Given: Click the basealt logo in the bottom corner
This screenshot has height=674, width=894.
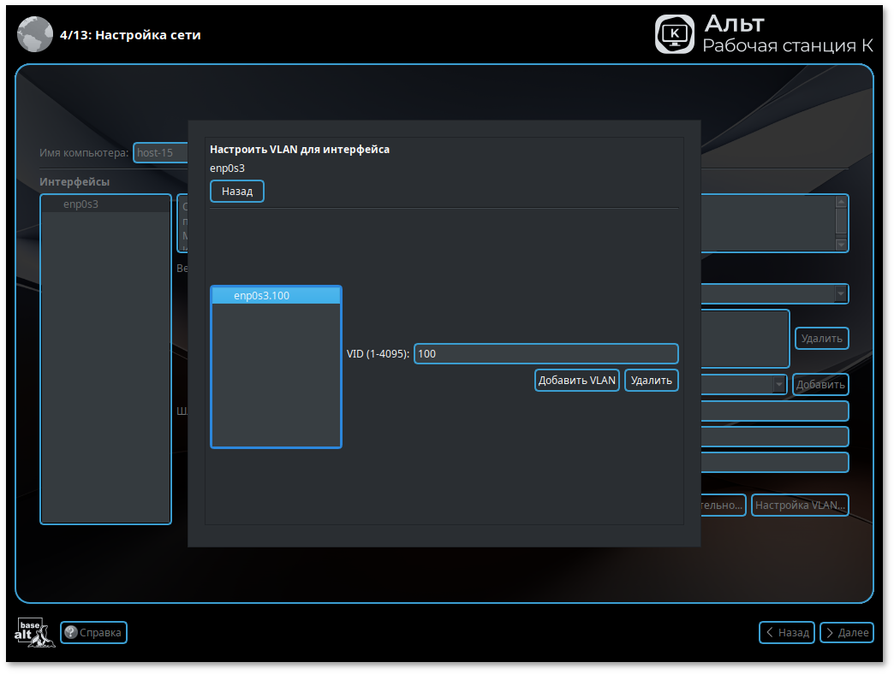Looking at the screenshot, I should 35,632.
